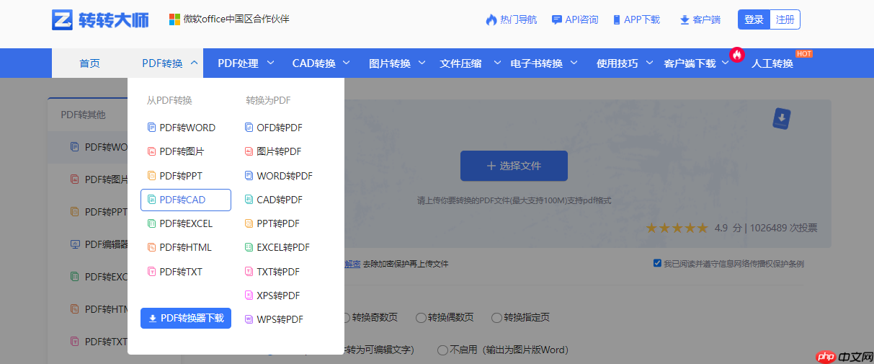
Task: Toggle the 我已阅读并遵守信息网络传播权保护条例 checkbox
Action: [657, 263]
